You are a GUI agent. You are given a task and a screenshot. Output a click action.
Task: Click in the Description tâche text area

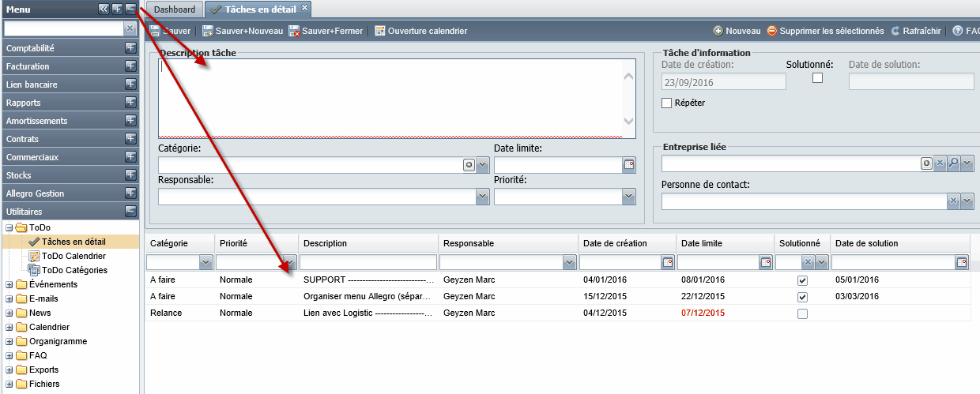397,98
